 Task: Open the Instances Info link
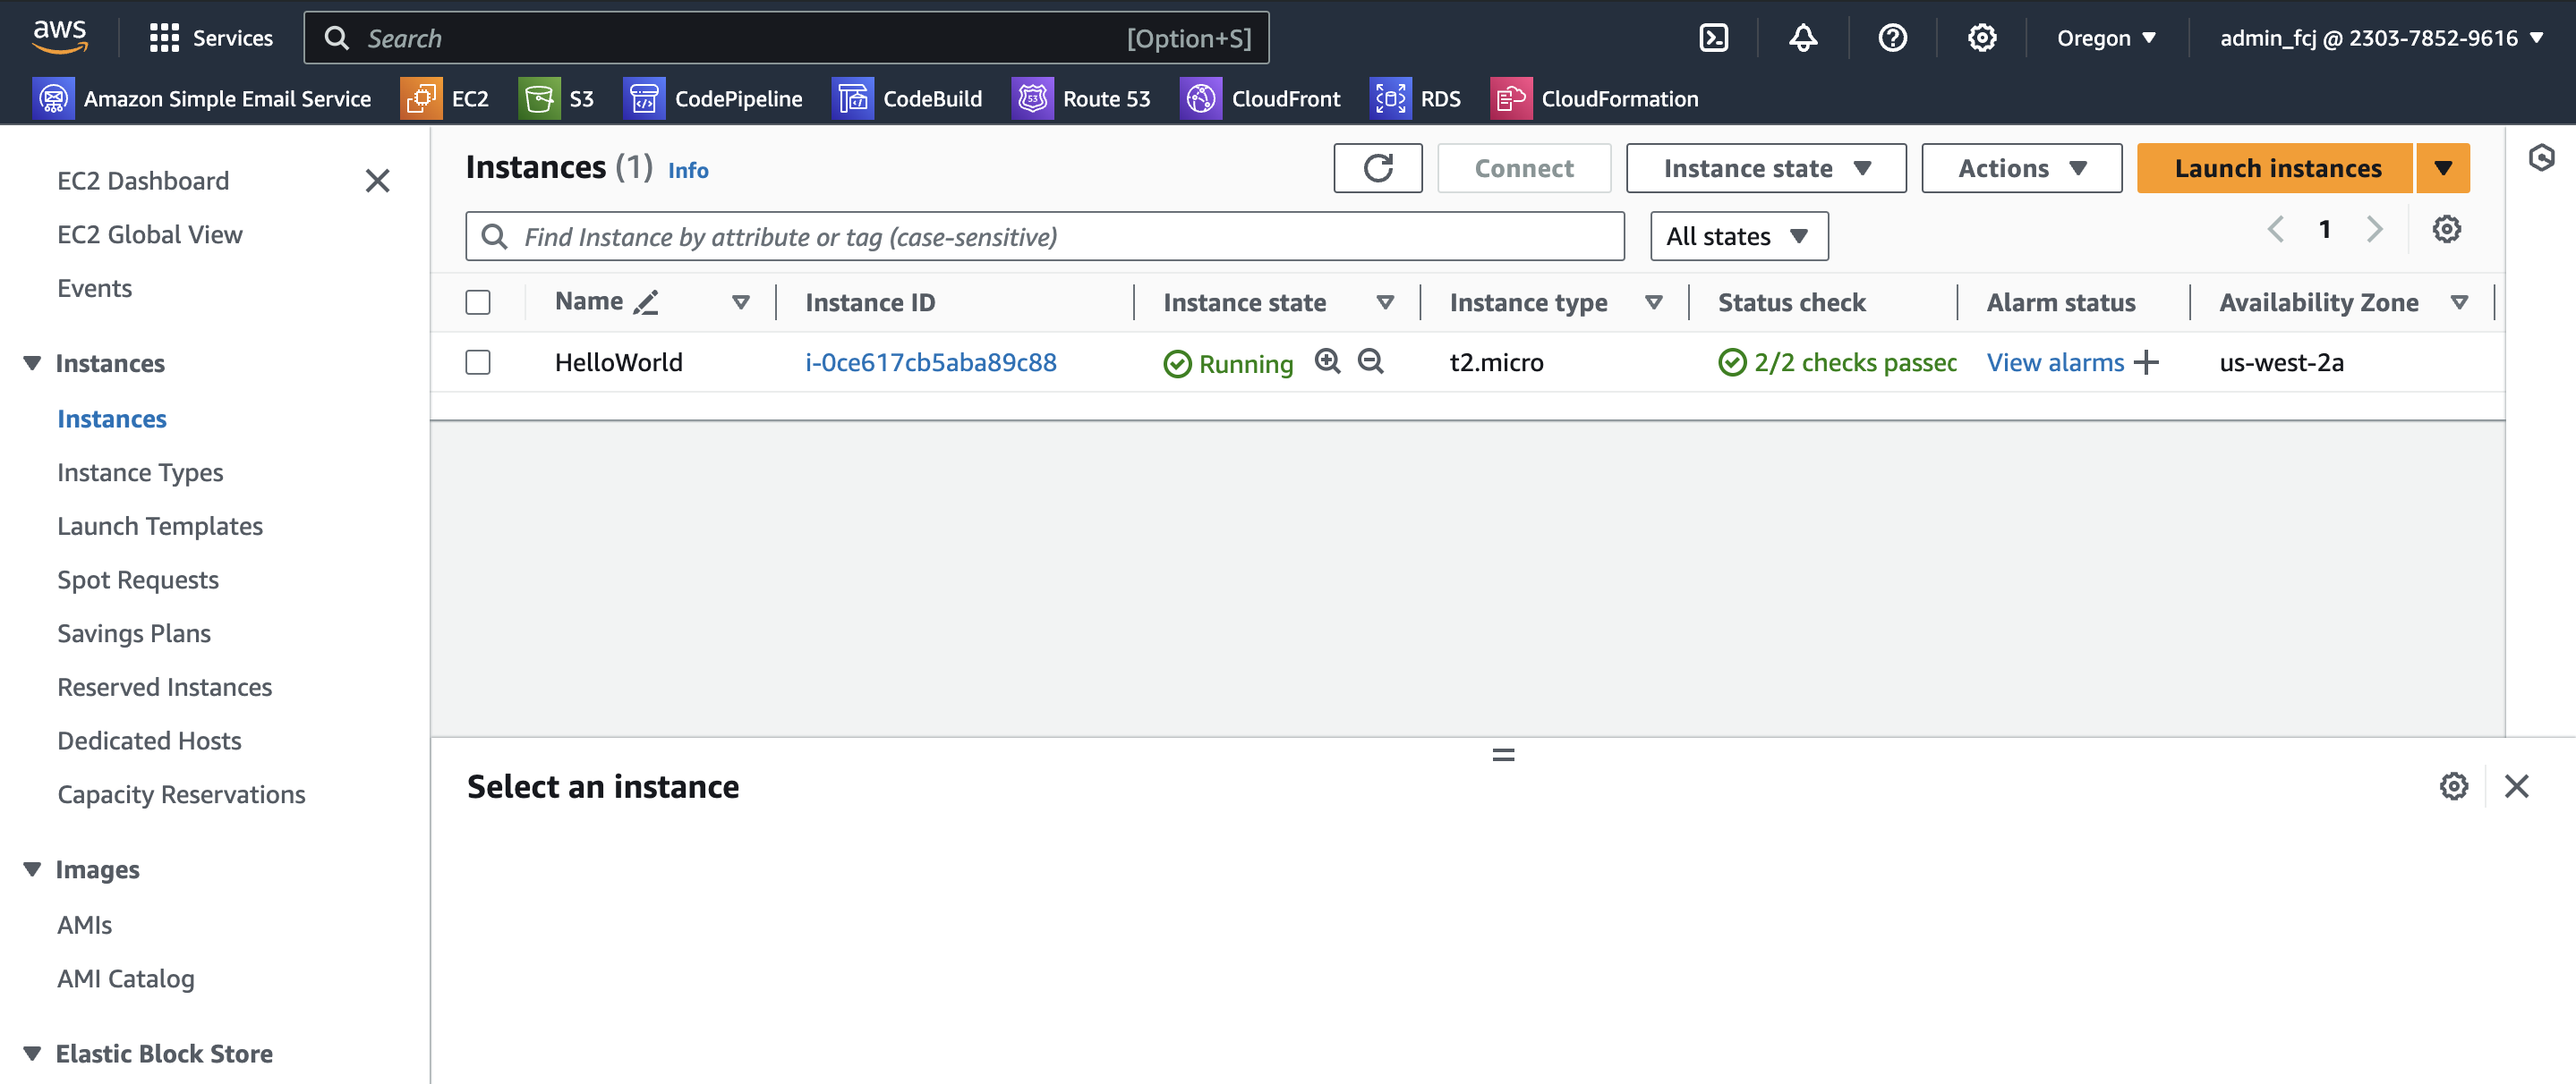[x=687, y=170]
